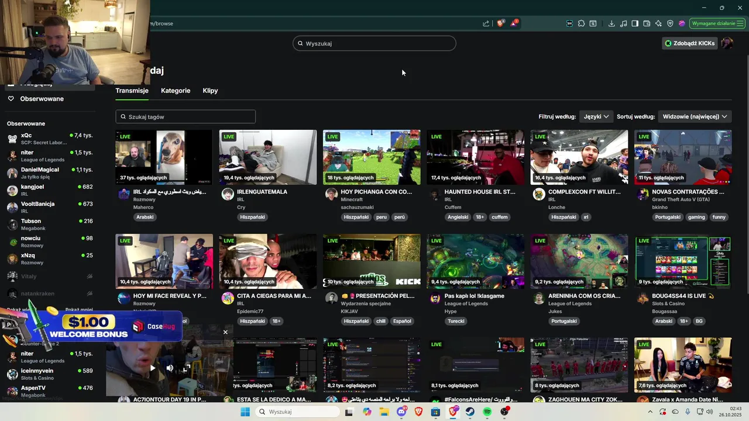Click the Pokaż mniej link

[79, 310]
